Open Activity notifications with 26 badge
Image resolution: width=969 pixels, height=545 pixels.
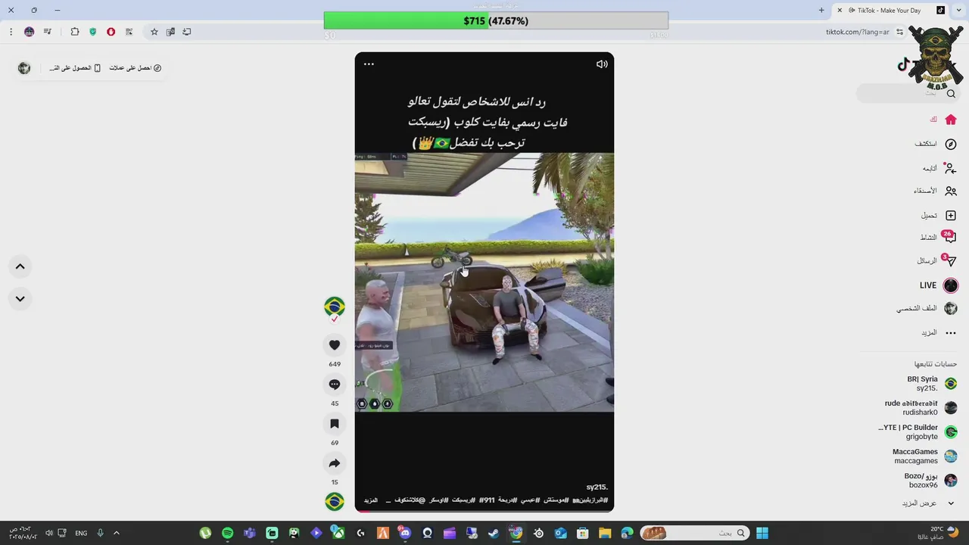click(x=949, y=238)
